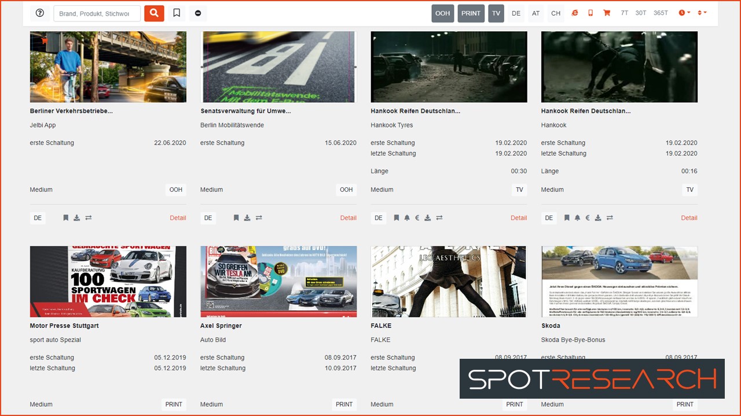Open Detail for 00:16 Hankook spot
Screen dimensions: 741x416
click(689, 218)
